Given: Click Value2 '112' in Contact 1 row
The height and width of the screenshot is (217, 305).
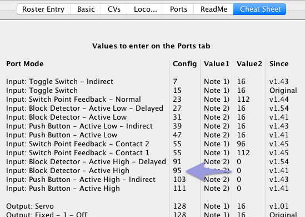Looking at the screenshot, I should pyautogui.click(x=243, y=152).
